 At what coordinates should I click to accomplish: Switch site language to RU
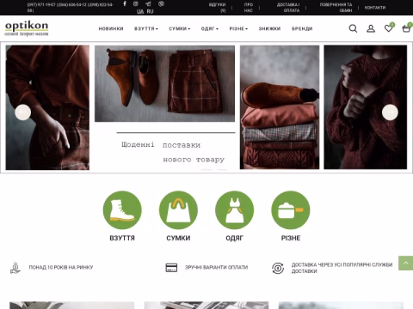pyautogui.click(x=150, y=11)
